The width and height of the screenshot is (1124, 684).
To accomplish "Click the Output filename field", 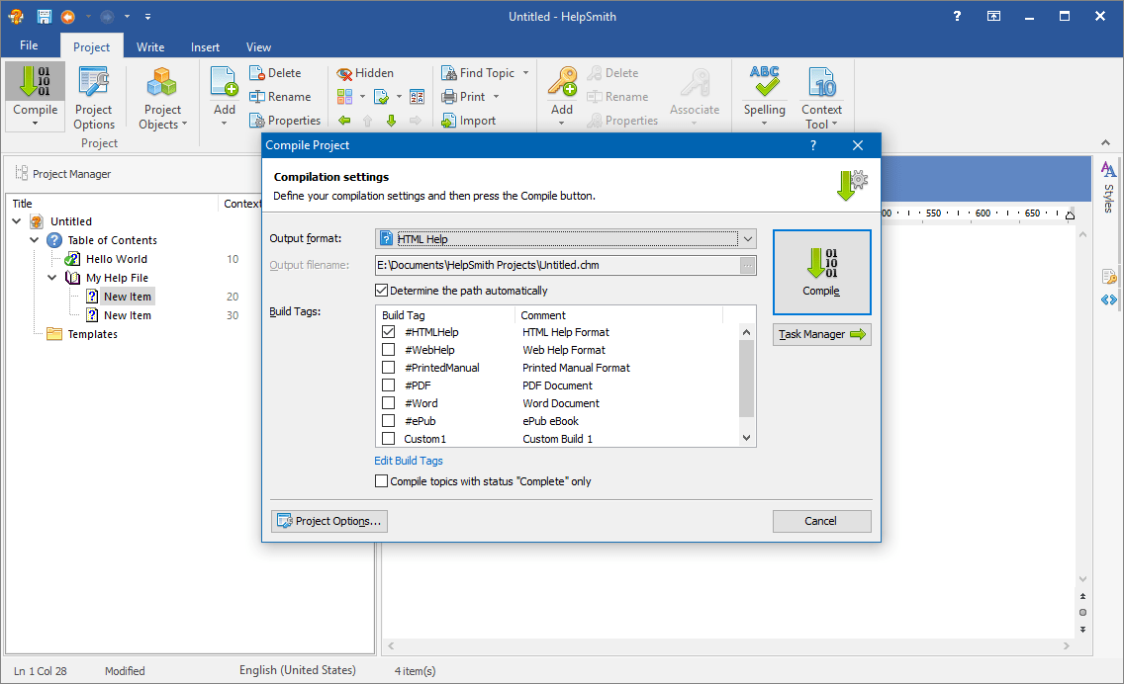I will coord(558,265).
